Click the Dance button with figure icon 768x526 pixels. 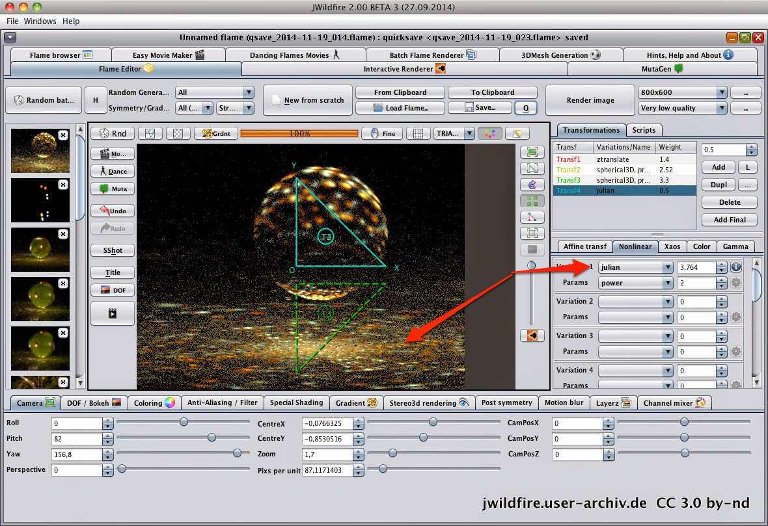tap(113, 171)
